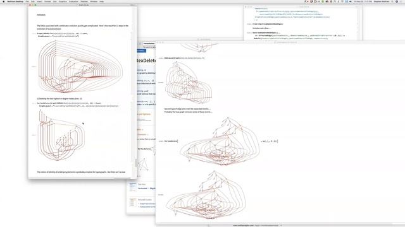Click the search field in documentation window
This screenshot has width=405, height=227.
coord(149,47)
